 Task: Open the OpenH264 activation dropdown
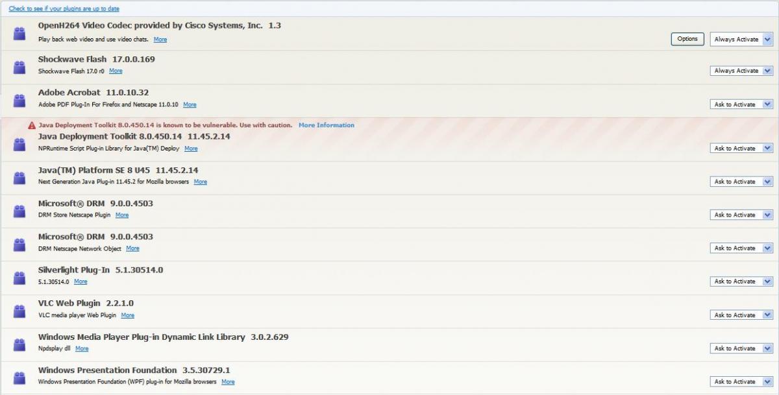tap(741, 40)
